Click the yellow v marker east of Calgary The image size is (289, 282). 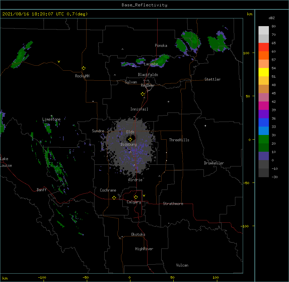(x=144, y=196)
